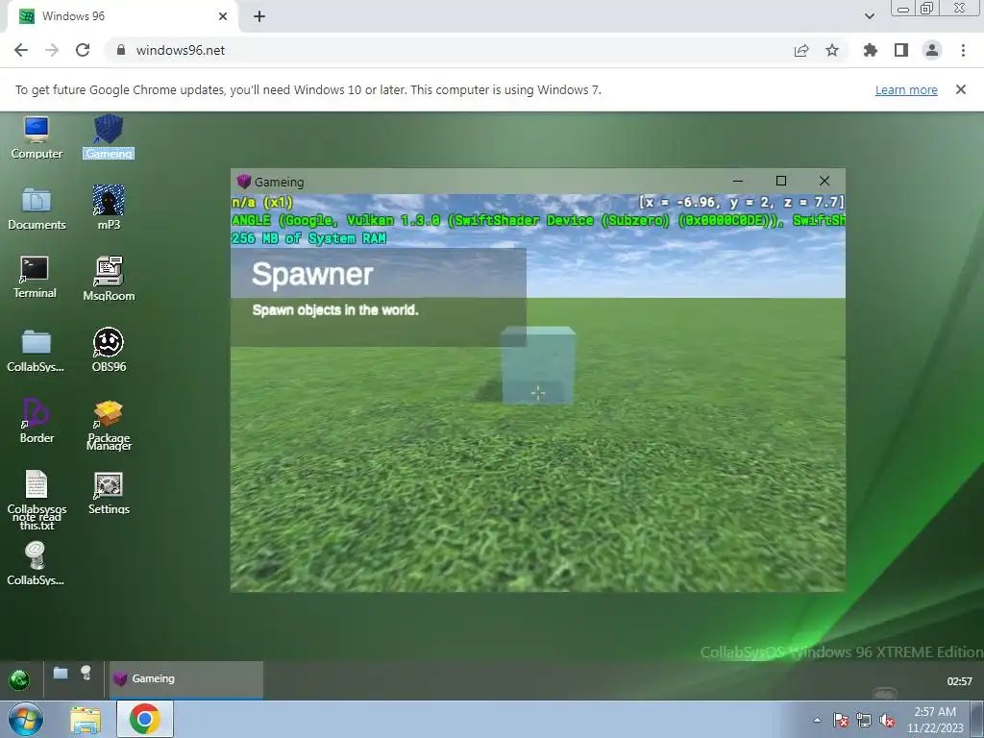984x738 pixels.
Task: Click the Chrome taskbar icon
Action: [145, 719]
